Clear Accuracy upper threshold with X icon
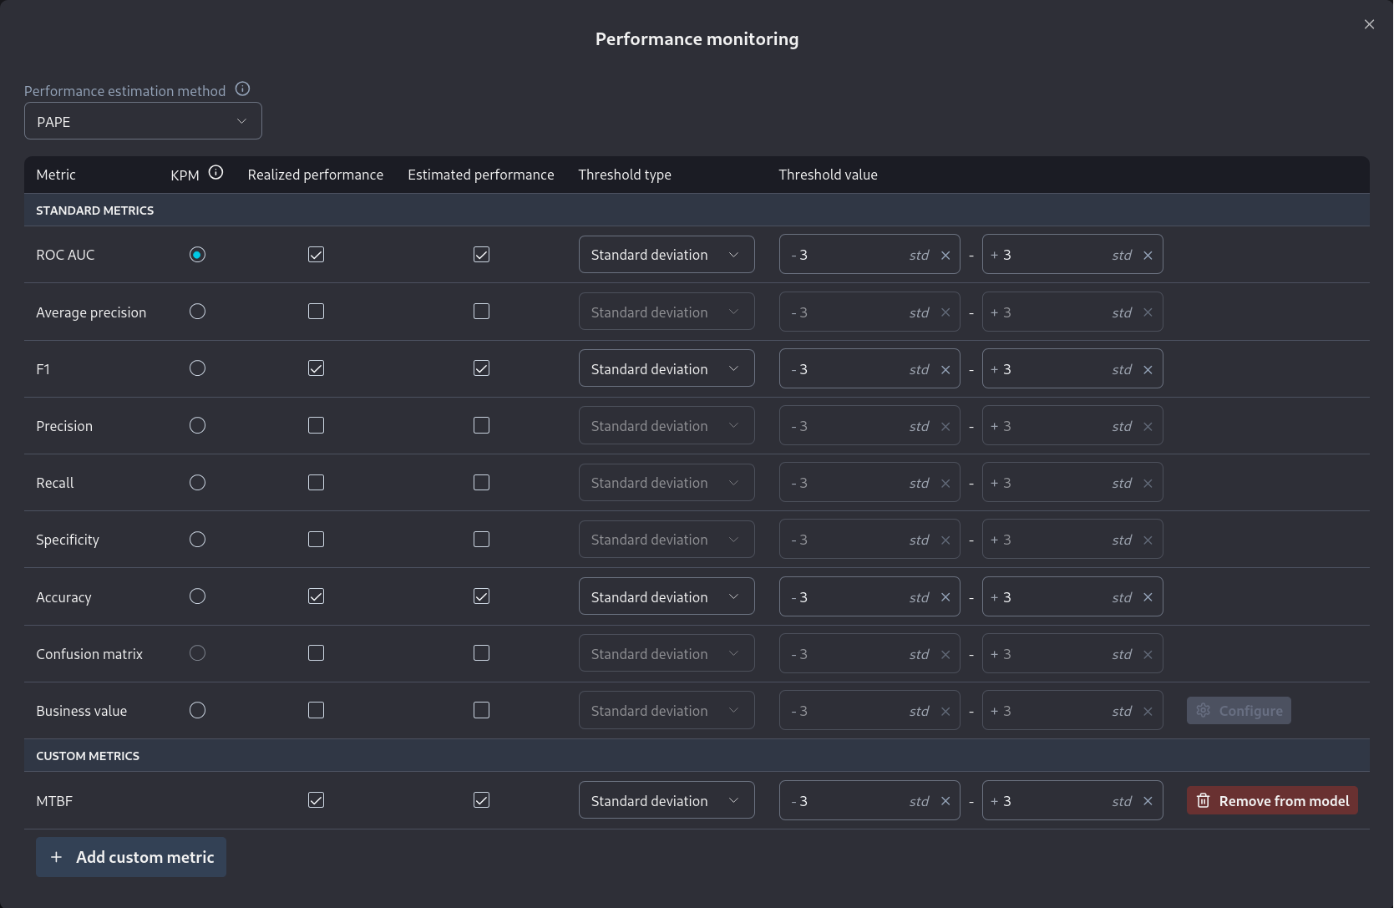The height and width of the screenshot is (908, 1394). [x=1148, y=597]
